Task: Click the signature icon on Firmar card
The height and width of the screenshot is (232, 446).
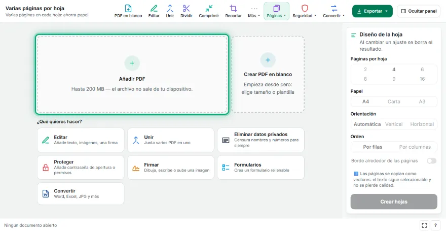Action: point(136,168)
